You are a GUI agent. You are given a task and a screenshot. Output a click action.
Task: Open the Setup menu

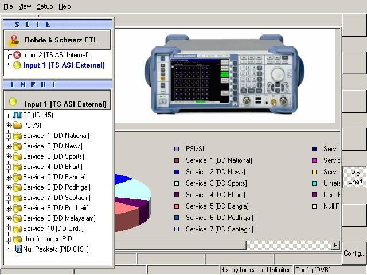(45, 6)
